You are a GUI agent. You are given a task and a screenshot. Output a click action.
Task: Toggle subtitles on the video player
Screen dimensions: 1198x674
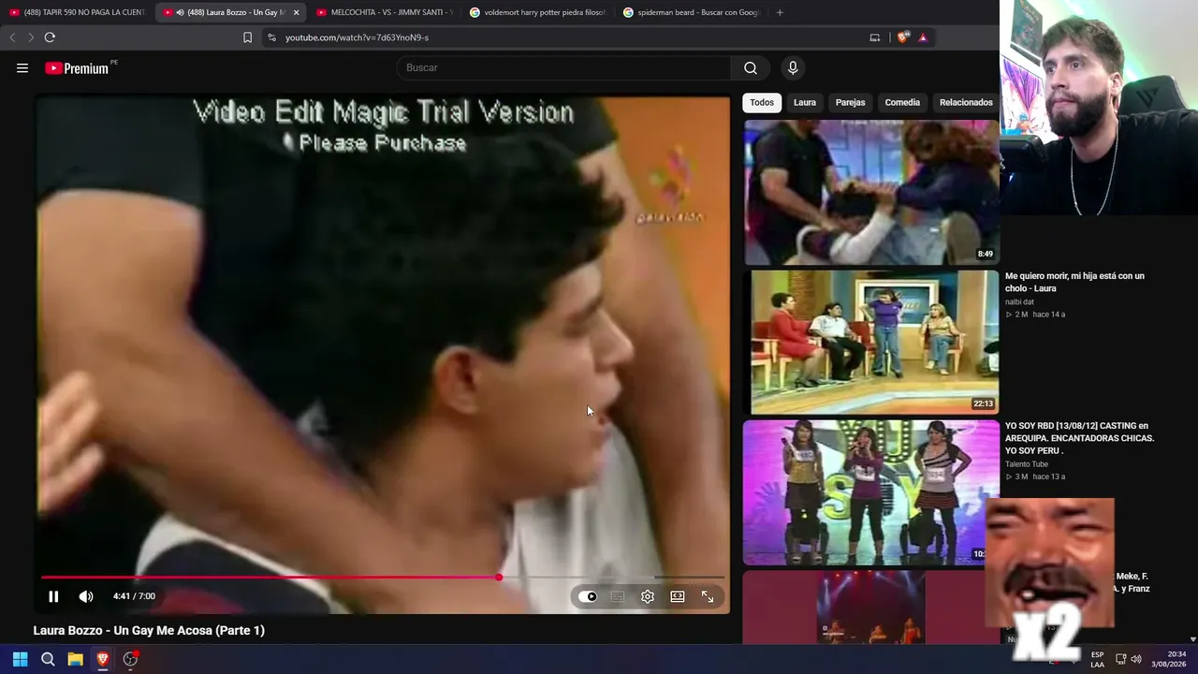point(618,596)
